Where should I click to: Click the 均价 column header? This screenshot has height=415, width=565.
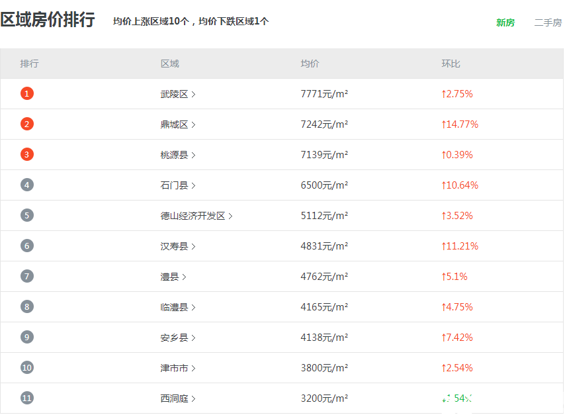[310, 64]
